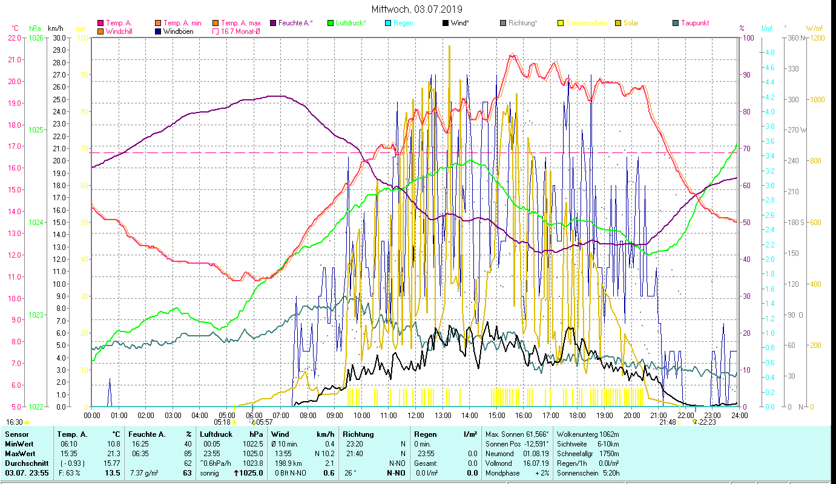Click the Windchill legend label
Image resolution: width=836 pixels, height=484 pixels.
pos(119,31)
